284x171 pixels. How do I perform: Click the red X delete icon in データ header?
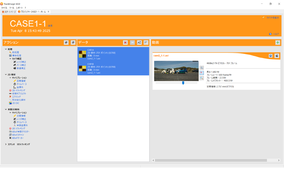pyautogui.click(x=125, y=42)
